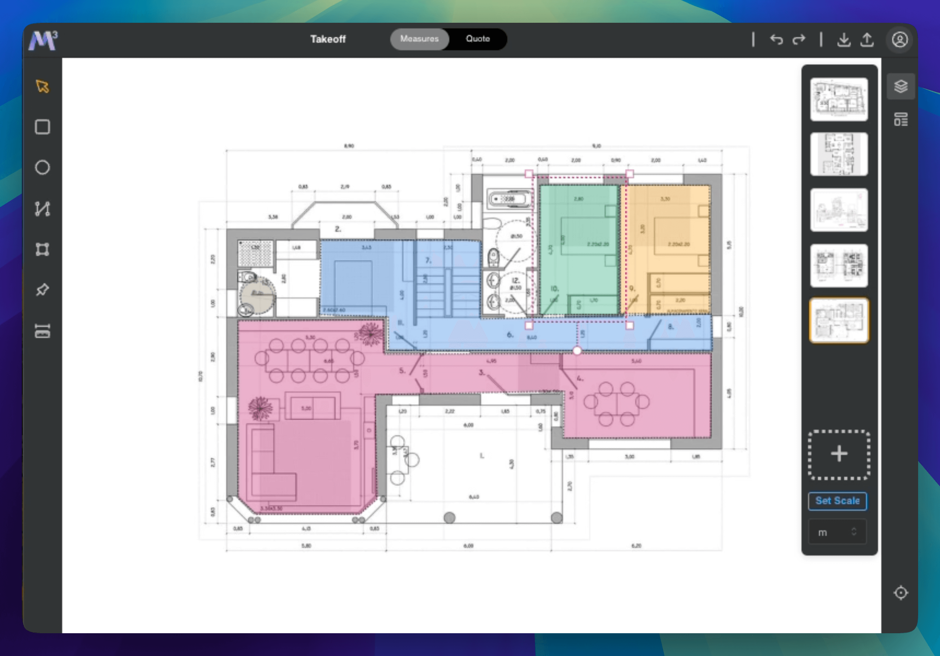This screenshot has height=656, width=940.
Task: Select the polyline length tool
Action: click(x=43, y=208)
